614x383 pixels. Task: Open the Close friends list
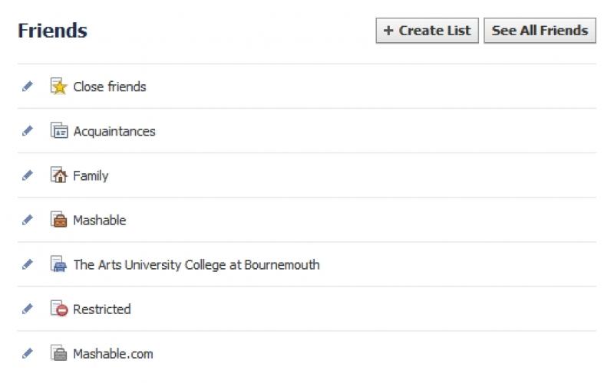tap(110, 87)
